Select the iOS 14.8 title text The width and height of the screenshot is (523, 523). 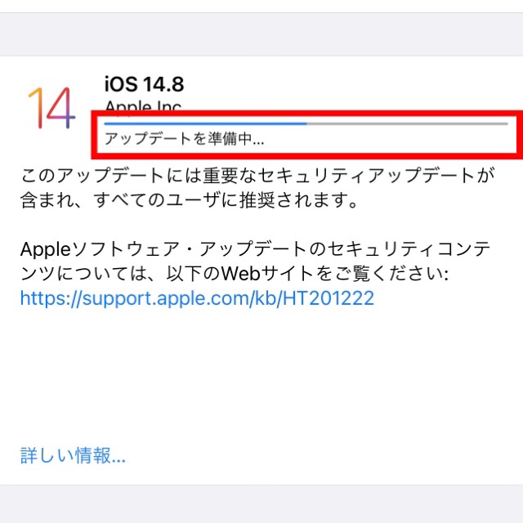click(x=144, y=83)
